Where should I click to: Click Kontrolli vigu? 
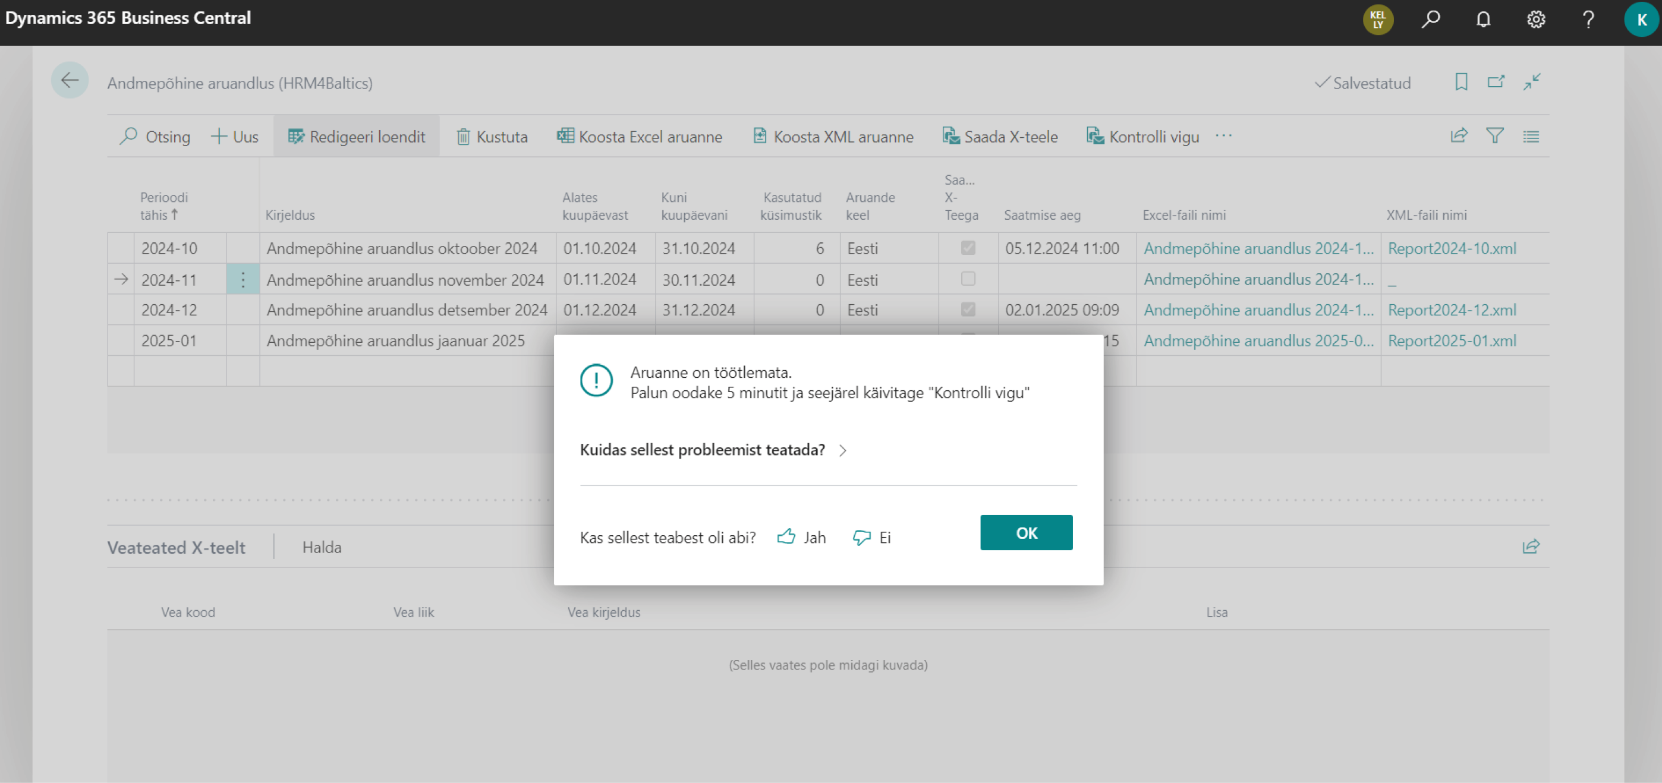1142,137
